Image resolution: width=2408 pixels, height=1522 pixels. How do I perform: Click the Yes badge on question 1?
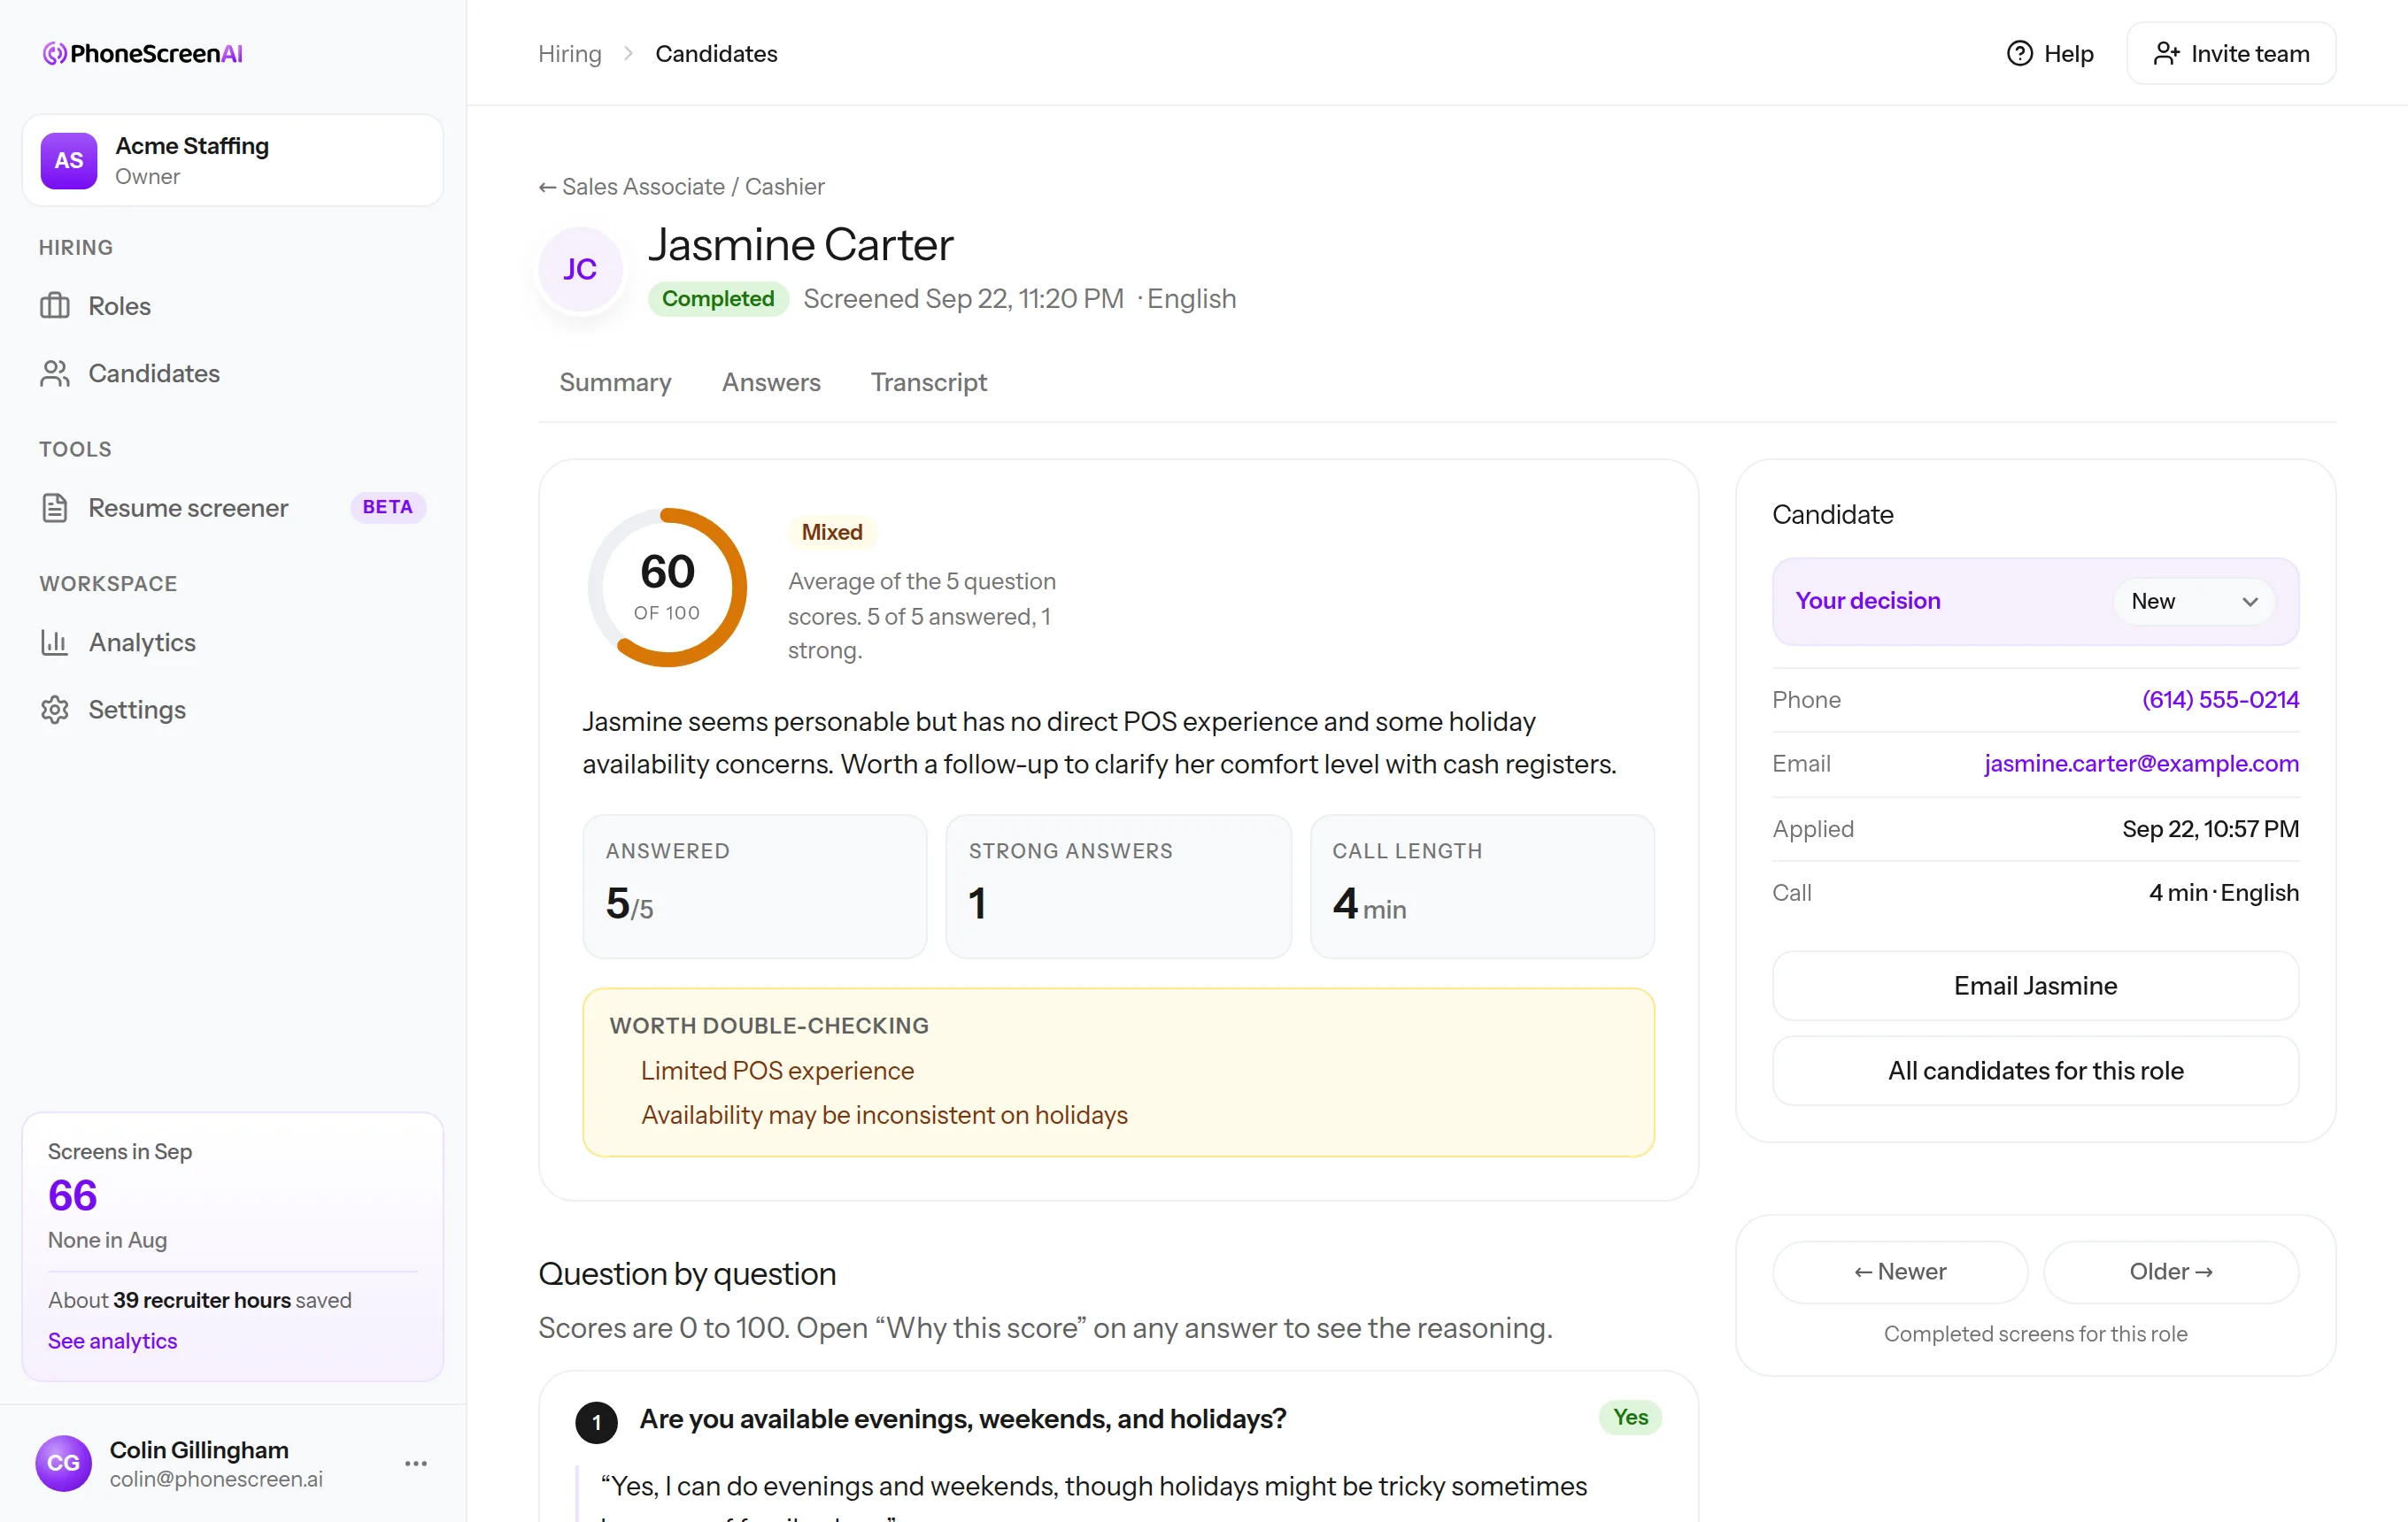1630,1417
